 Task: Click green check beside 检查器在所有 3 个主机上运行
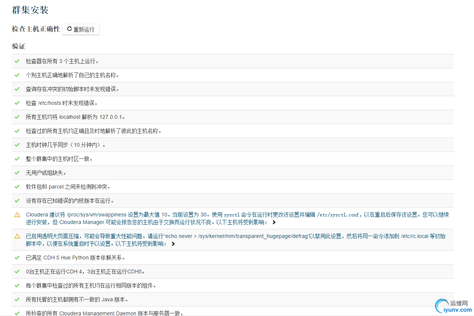tap(17, 61)
